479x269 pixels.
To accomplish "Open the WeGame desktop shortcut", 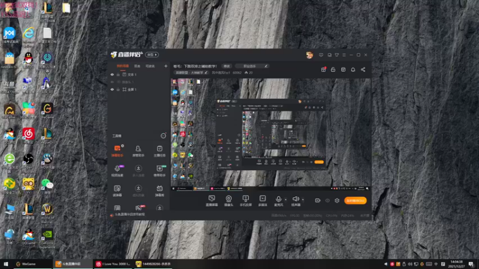I will pos(47,111).
